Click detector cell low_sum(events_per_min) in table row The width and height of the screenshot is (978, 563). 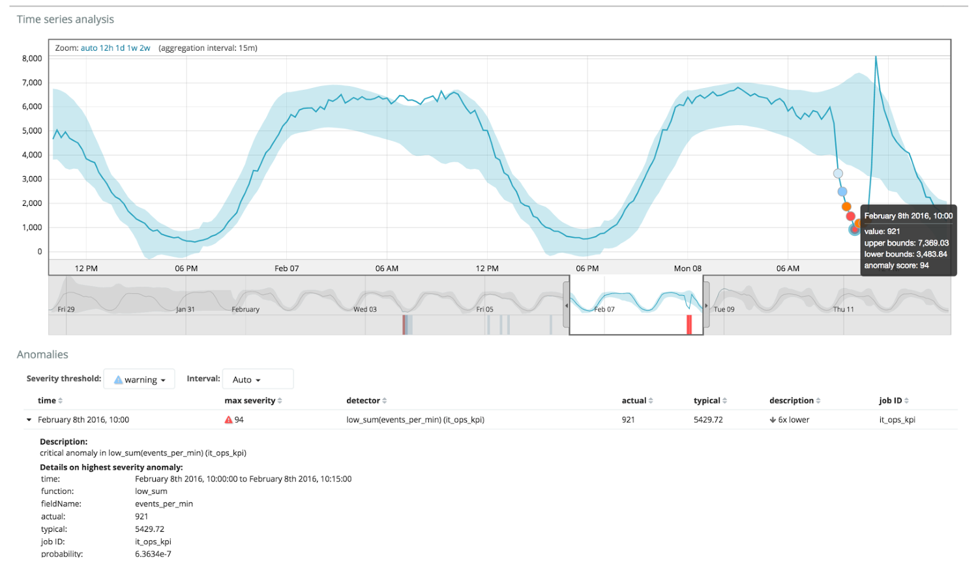(415, 420)
